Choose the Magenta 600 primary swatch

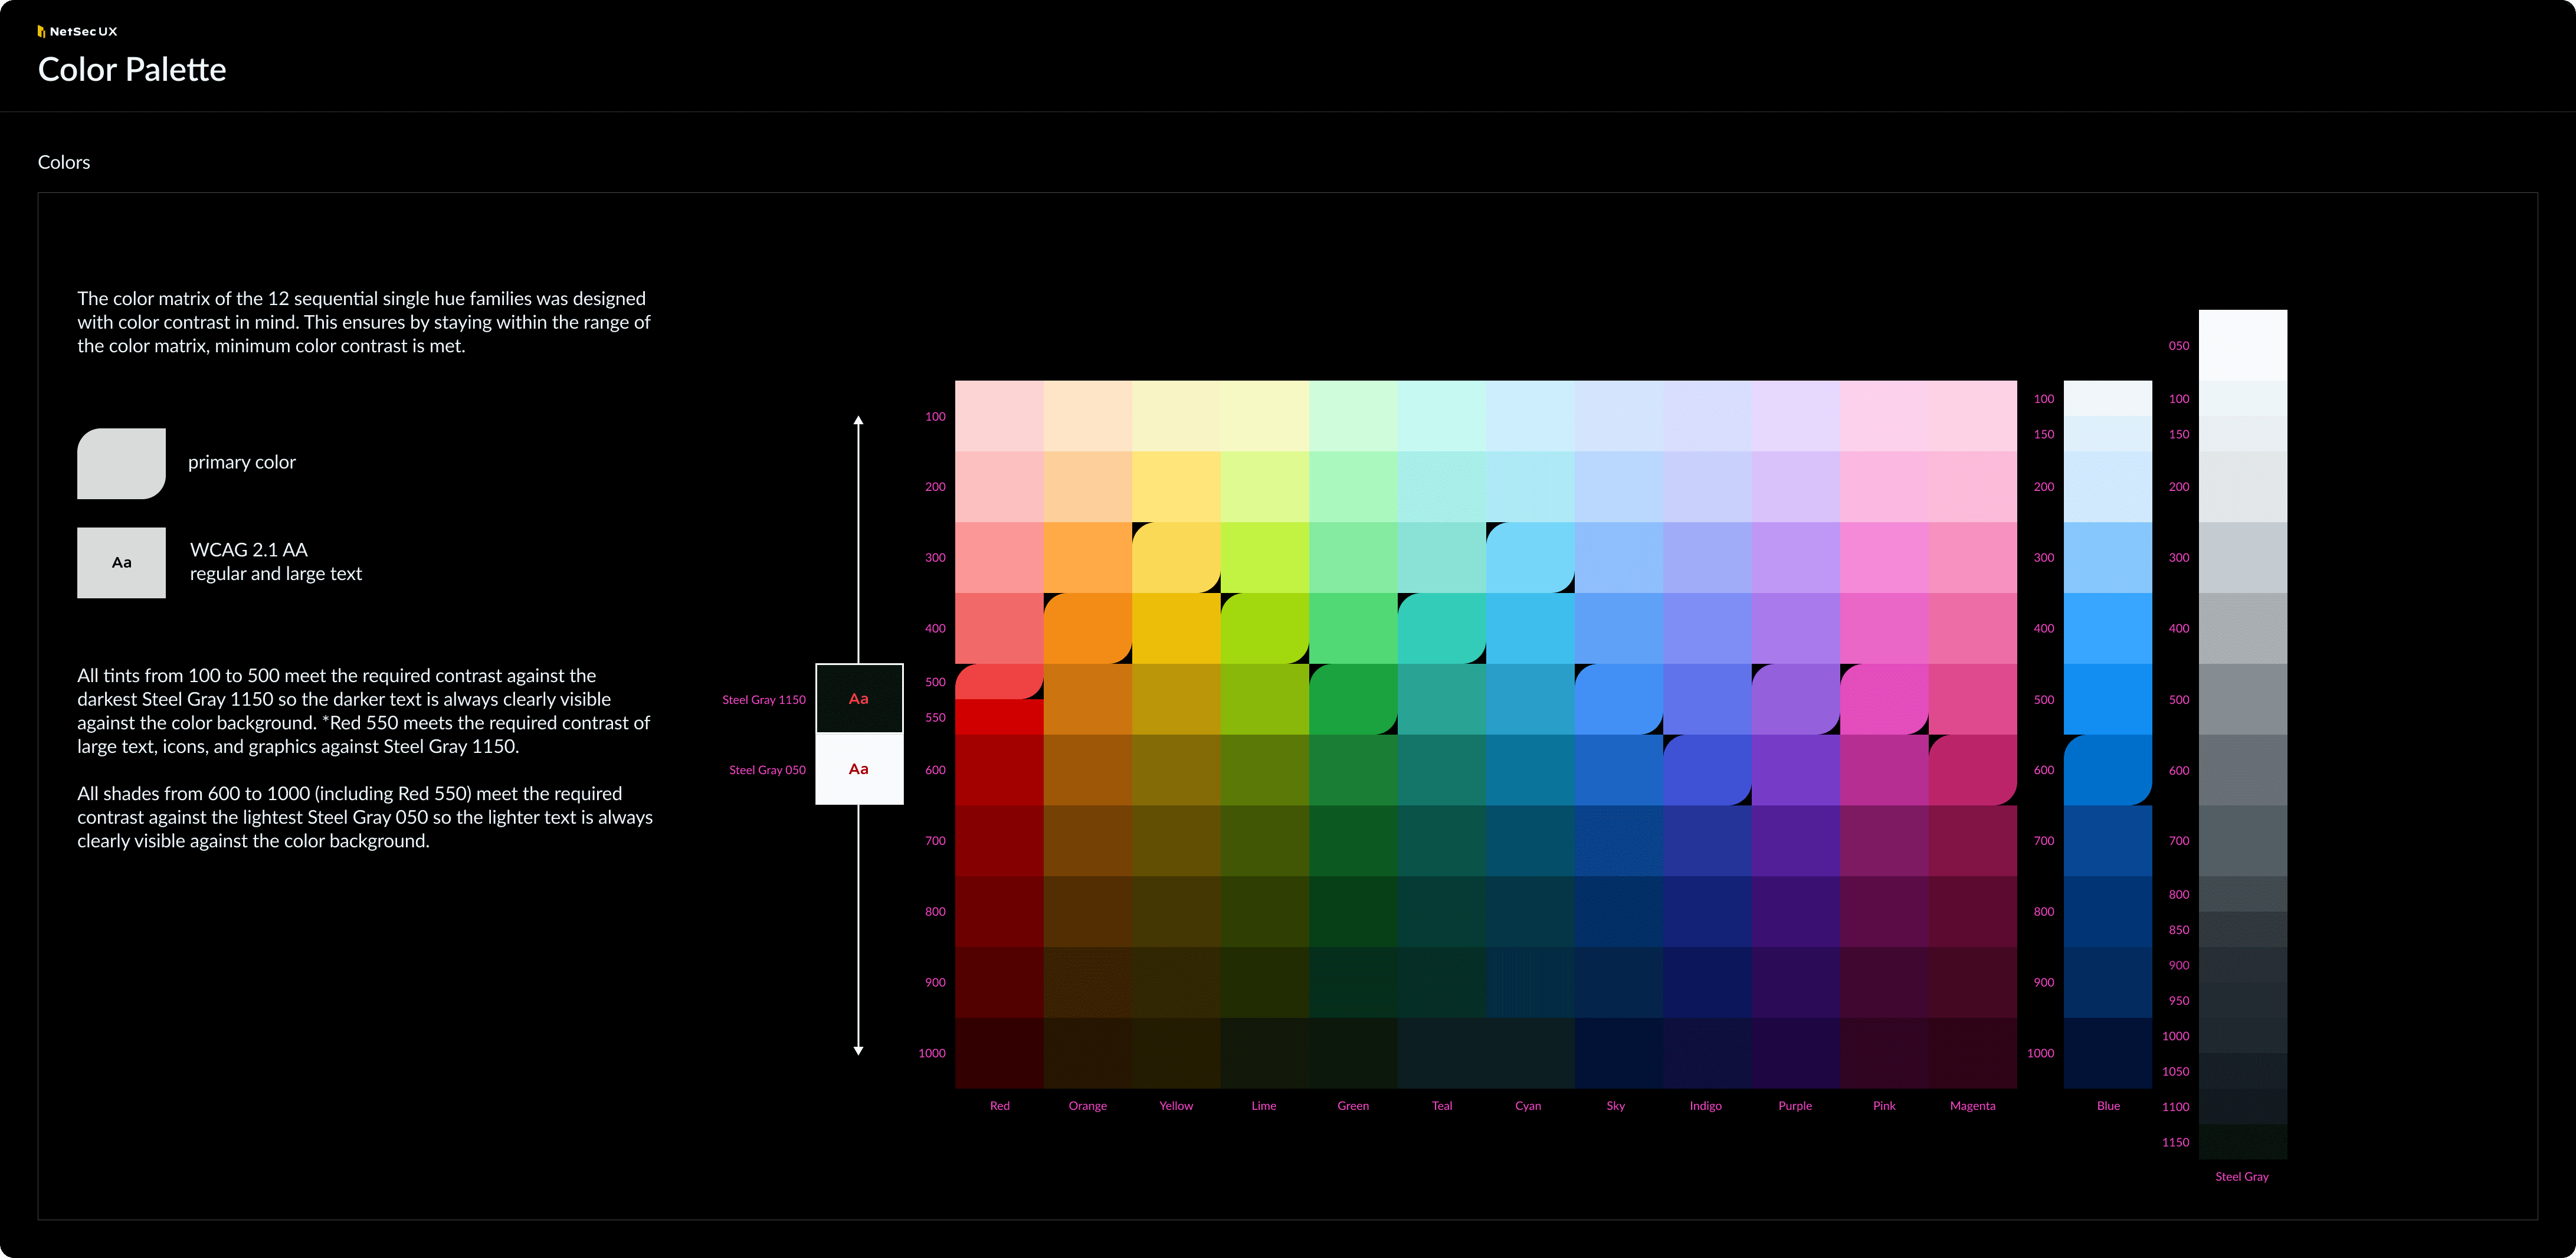coord(1972,770)
